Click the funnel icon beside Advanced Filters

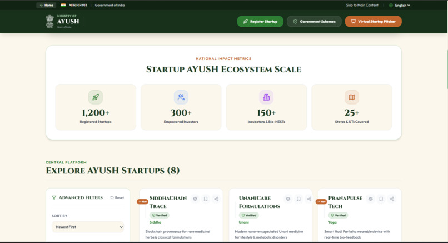(54, 197)
